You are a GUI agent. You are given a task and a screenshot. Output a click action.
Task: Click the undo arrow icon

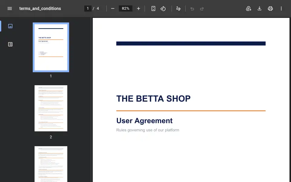[x=192, y=8]
